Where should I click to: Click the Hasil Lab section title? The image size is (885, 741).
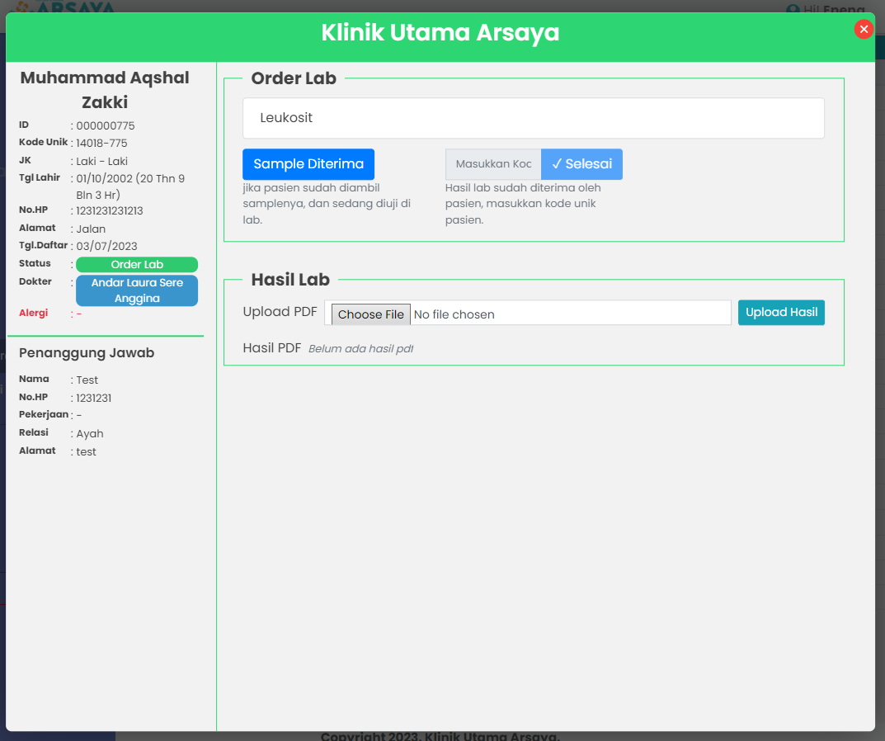pyautogui.click(x=290, y=280)
